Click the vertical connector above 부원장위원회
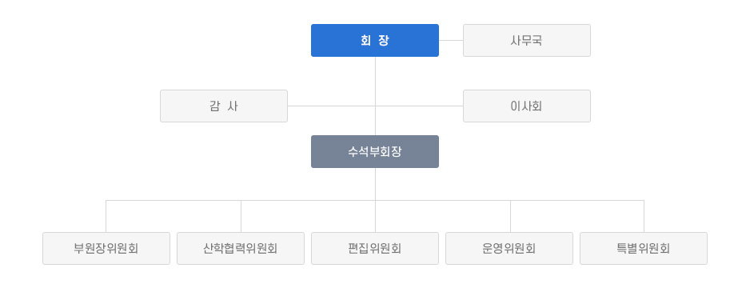The image size is (750, 296). (106, 217)
